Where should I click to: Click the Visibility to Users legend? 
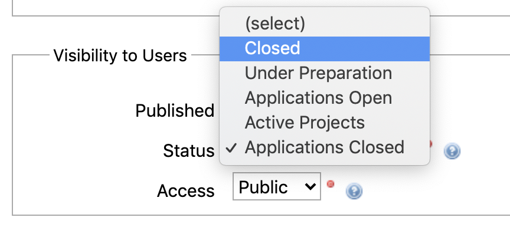point(120,56)
